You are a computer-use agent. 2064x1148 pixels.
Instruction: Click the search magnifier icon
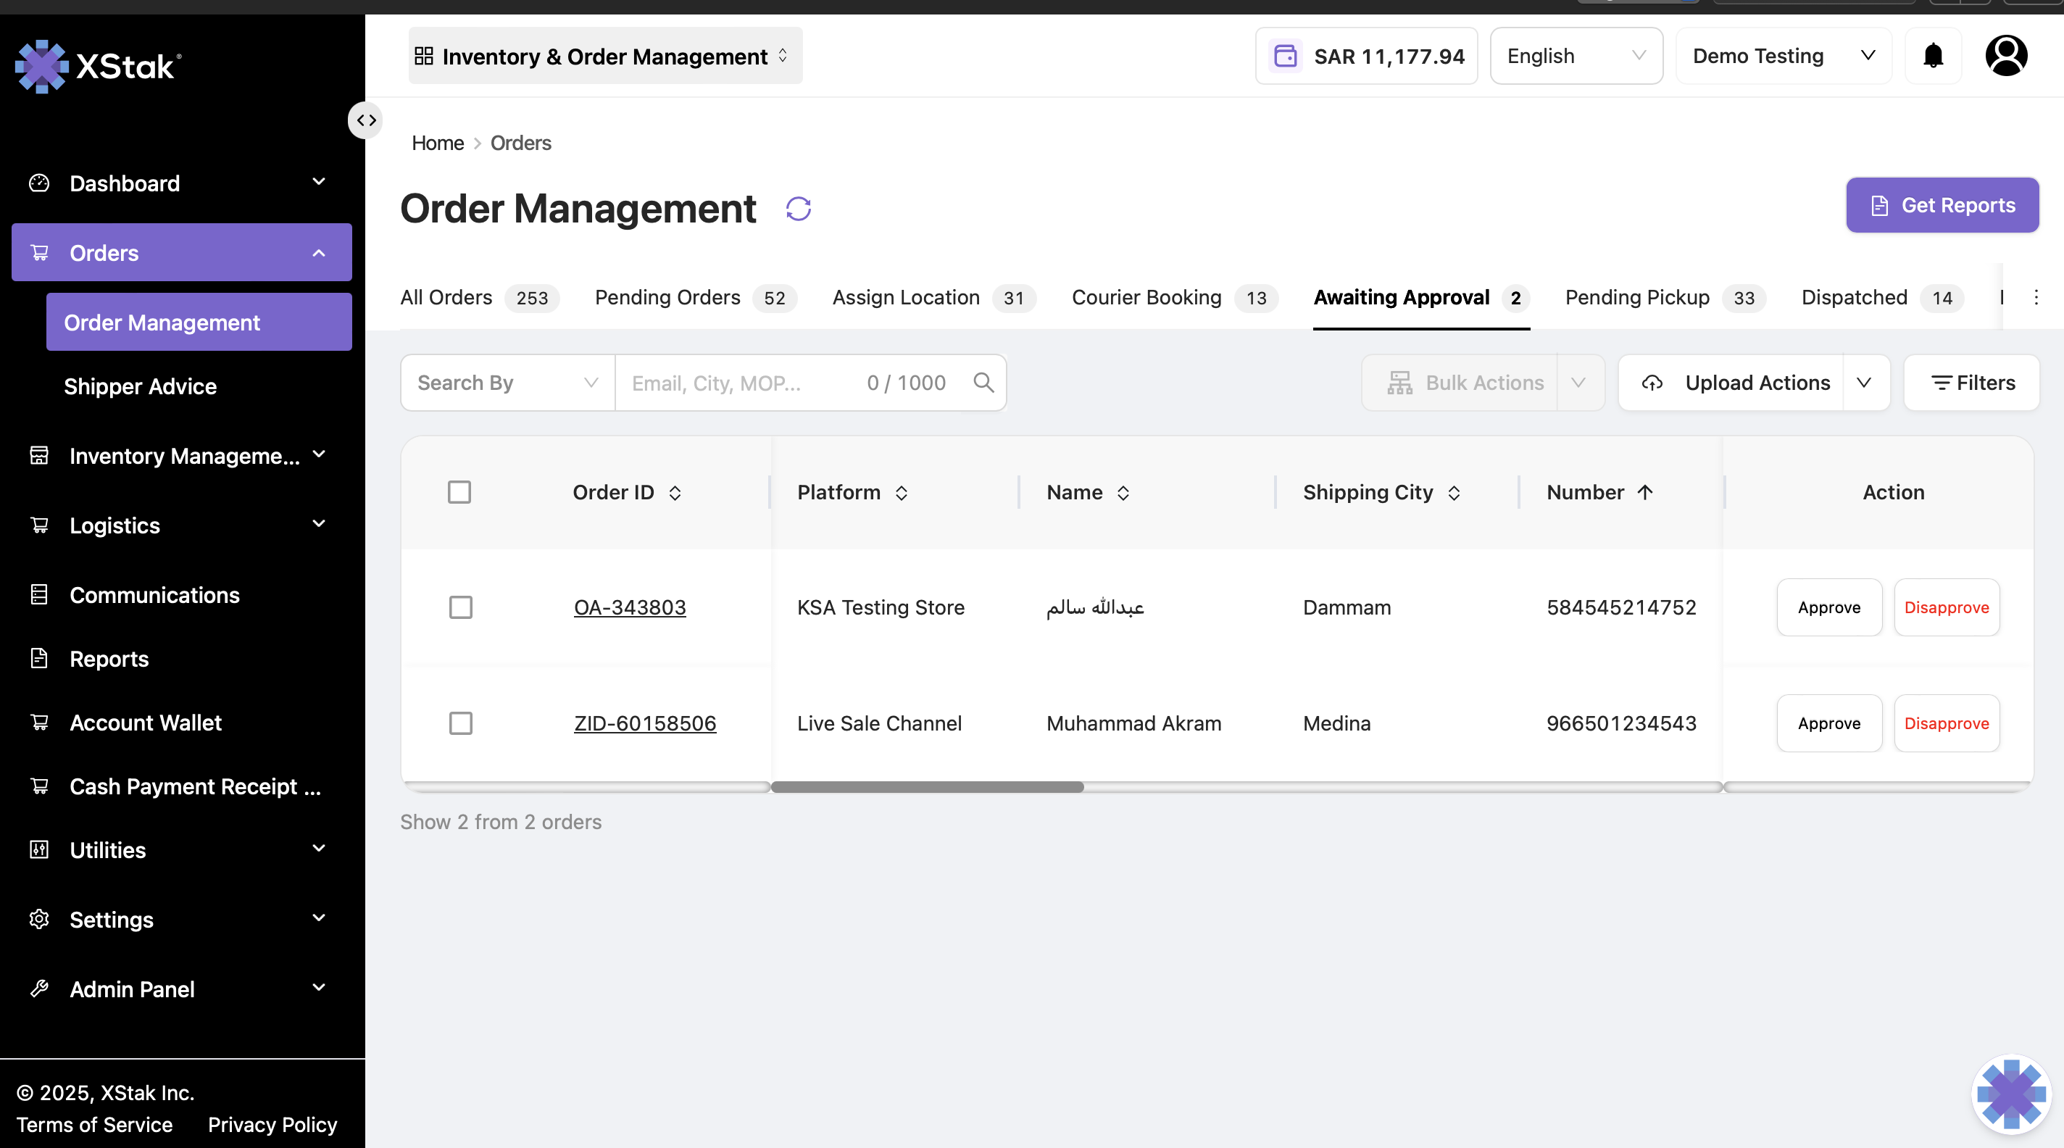(983, 383)
